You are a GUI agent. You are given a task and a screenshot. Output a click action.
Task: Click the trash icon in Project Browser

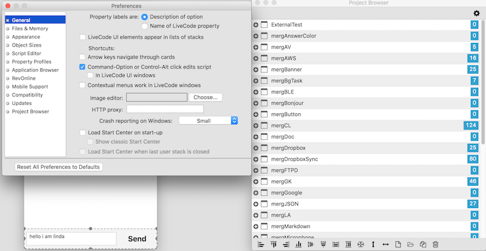[x=435, y=244]
